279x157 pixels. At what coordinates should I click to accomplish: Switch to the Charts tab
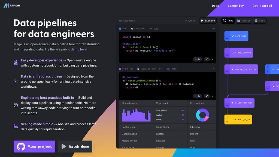[244, 20]
